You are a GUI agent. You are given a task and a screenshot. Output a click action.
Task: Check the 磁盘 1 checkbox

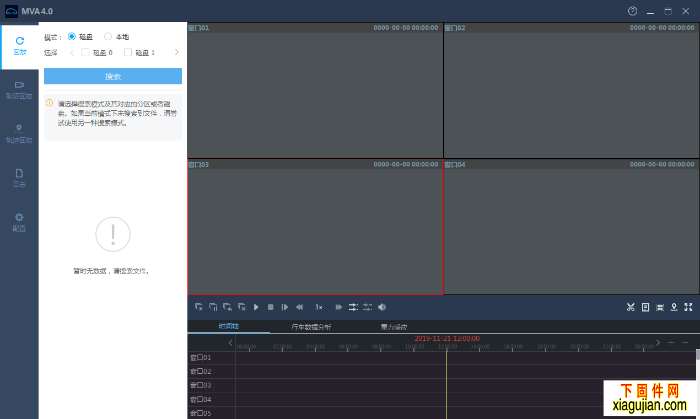[128, 52]
